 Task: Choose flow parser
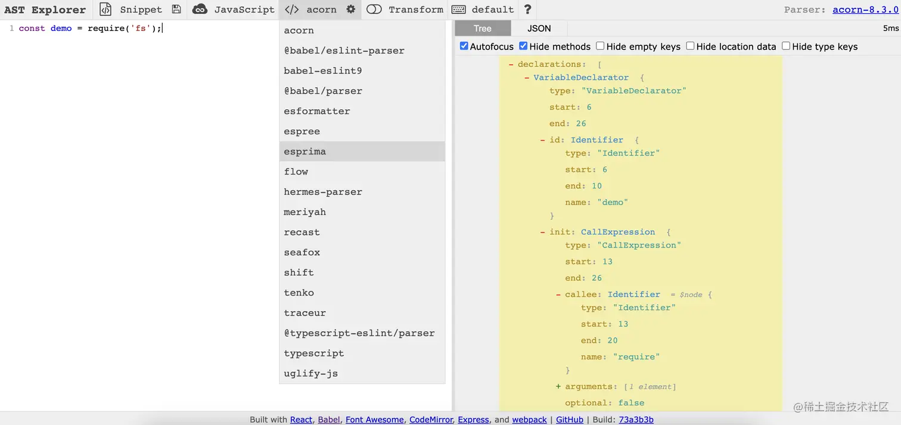362,172
